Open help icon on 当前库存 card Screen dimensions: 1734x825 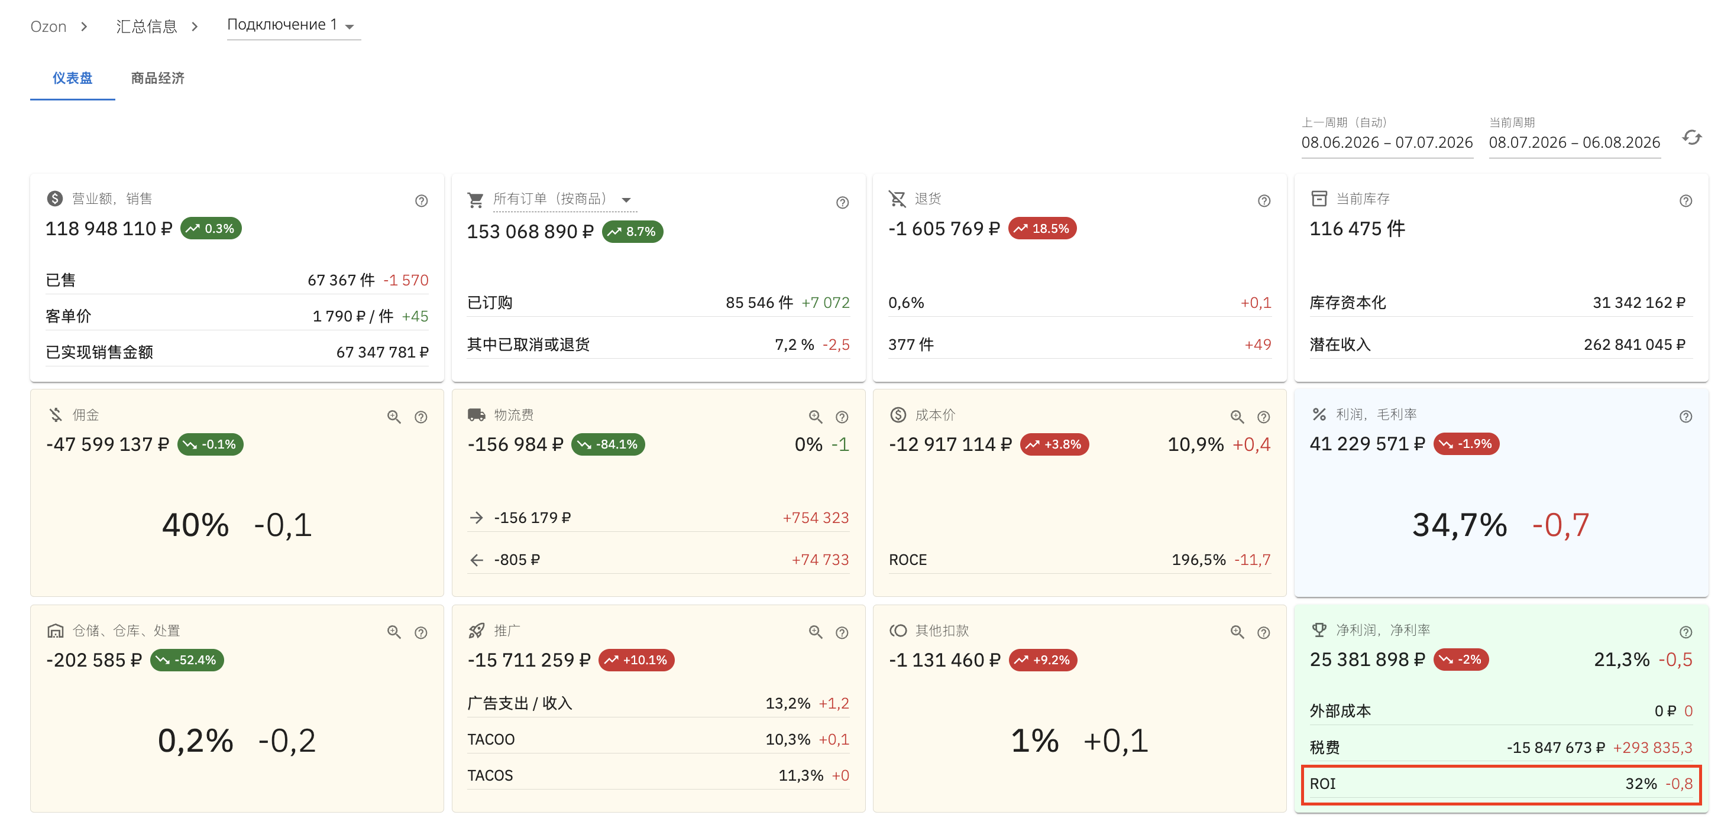(x=1686, y=200)
